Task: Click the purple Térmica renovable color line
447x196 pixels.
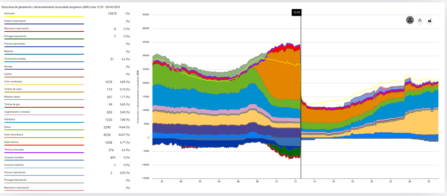Action: tap(44, 153)
